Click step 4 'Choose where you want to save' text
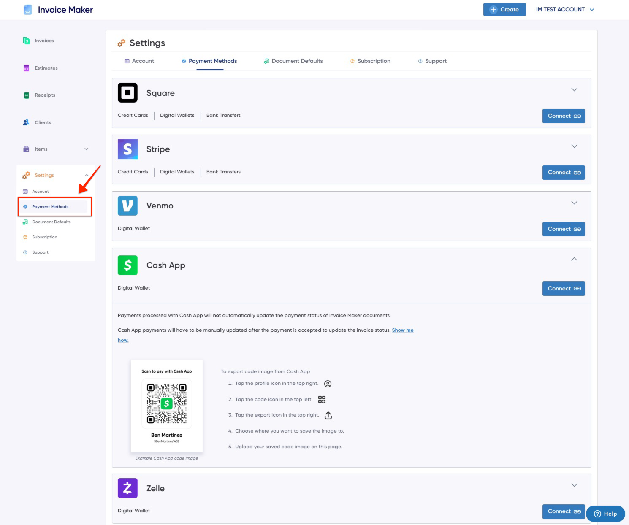The image size is (629, 525). 290,431
